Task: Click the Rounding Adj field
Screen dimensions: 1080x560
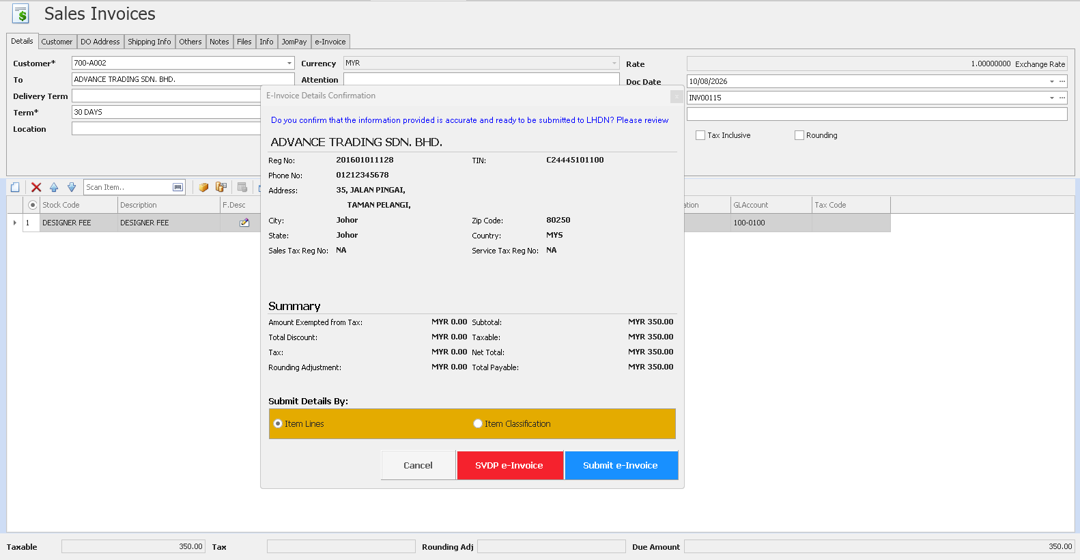Action: [552, 546]
